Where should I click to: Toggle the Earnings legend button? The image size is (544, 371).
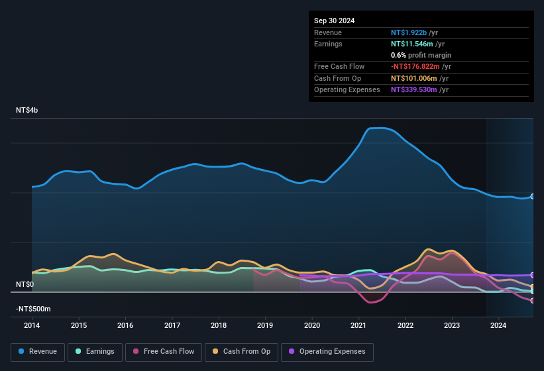click(95, 352)
